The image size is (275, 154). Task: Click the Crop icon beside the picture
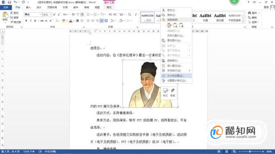173,92
